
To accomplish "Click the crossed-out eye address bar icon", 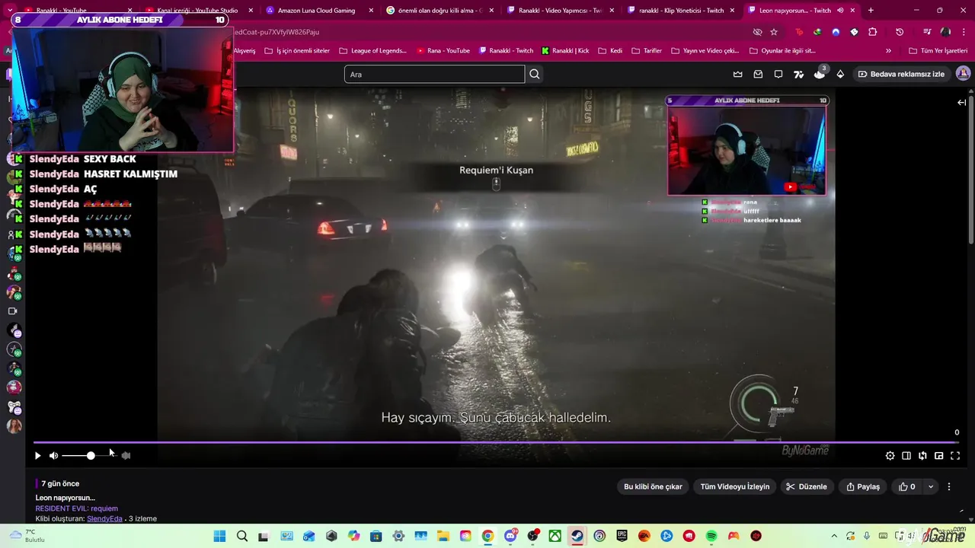I will click(x=757, y=32).
